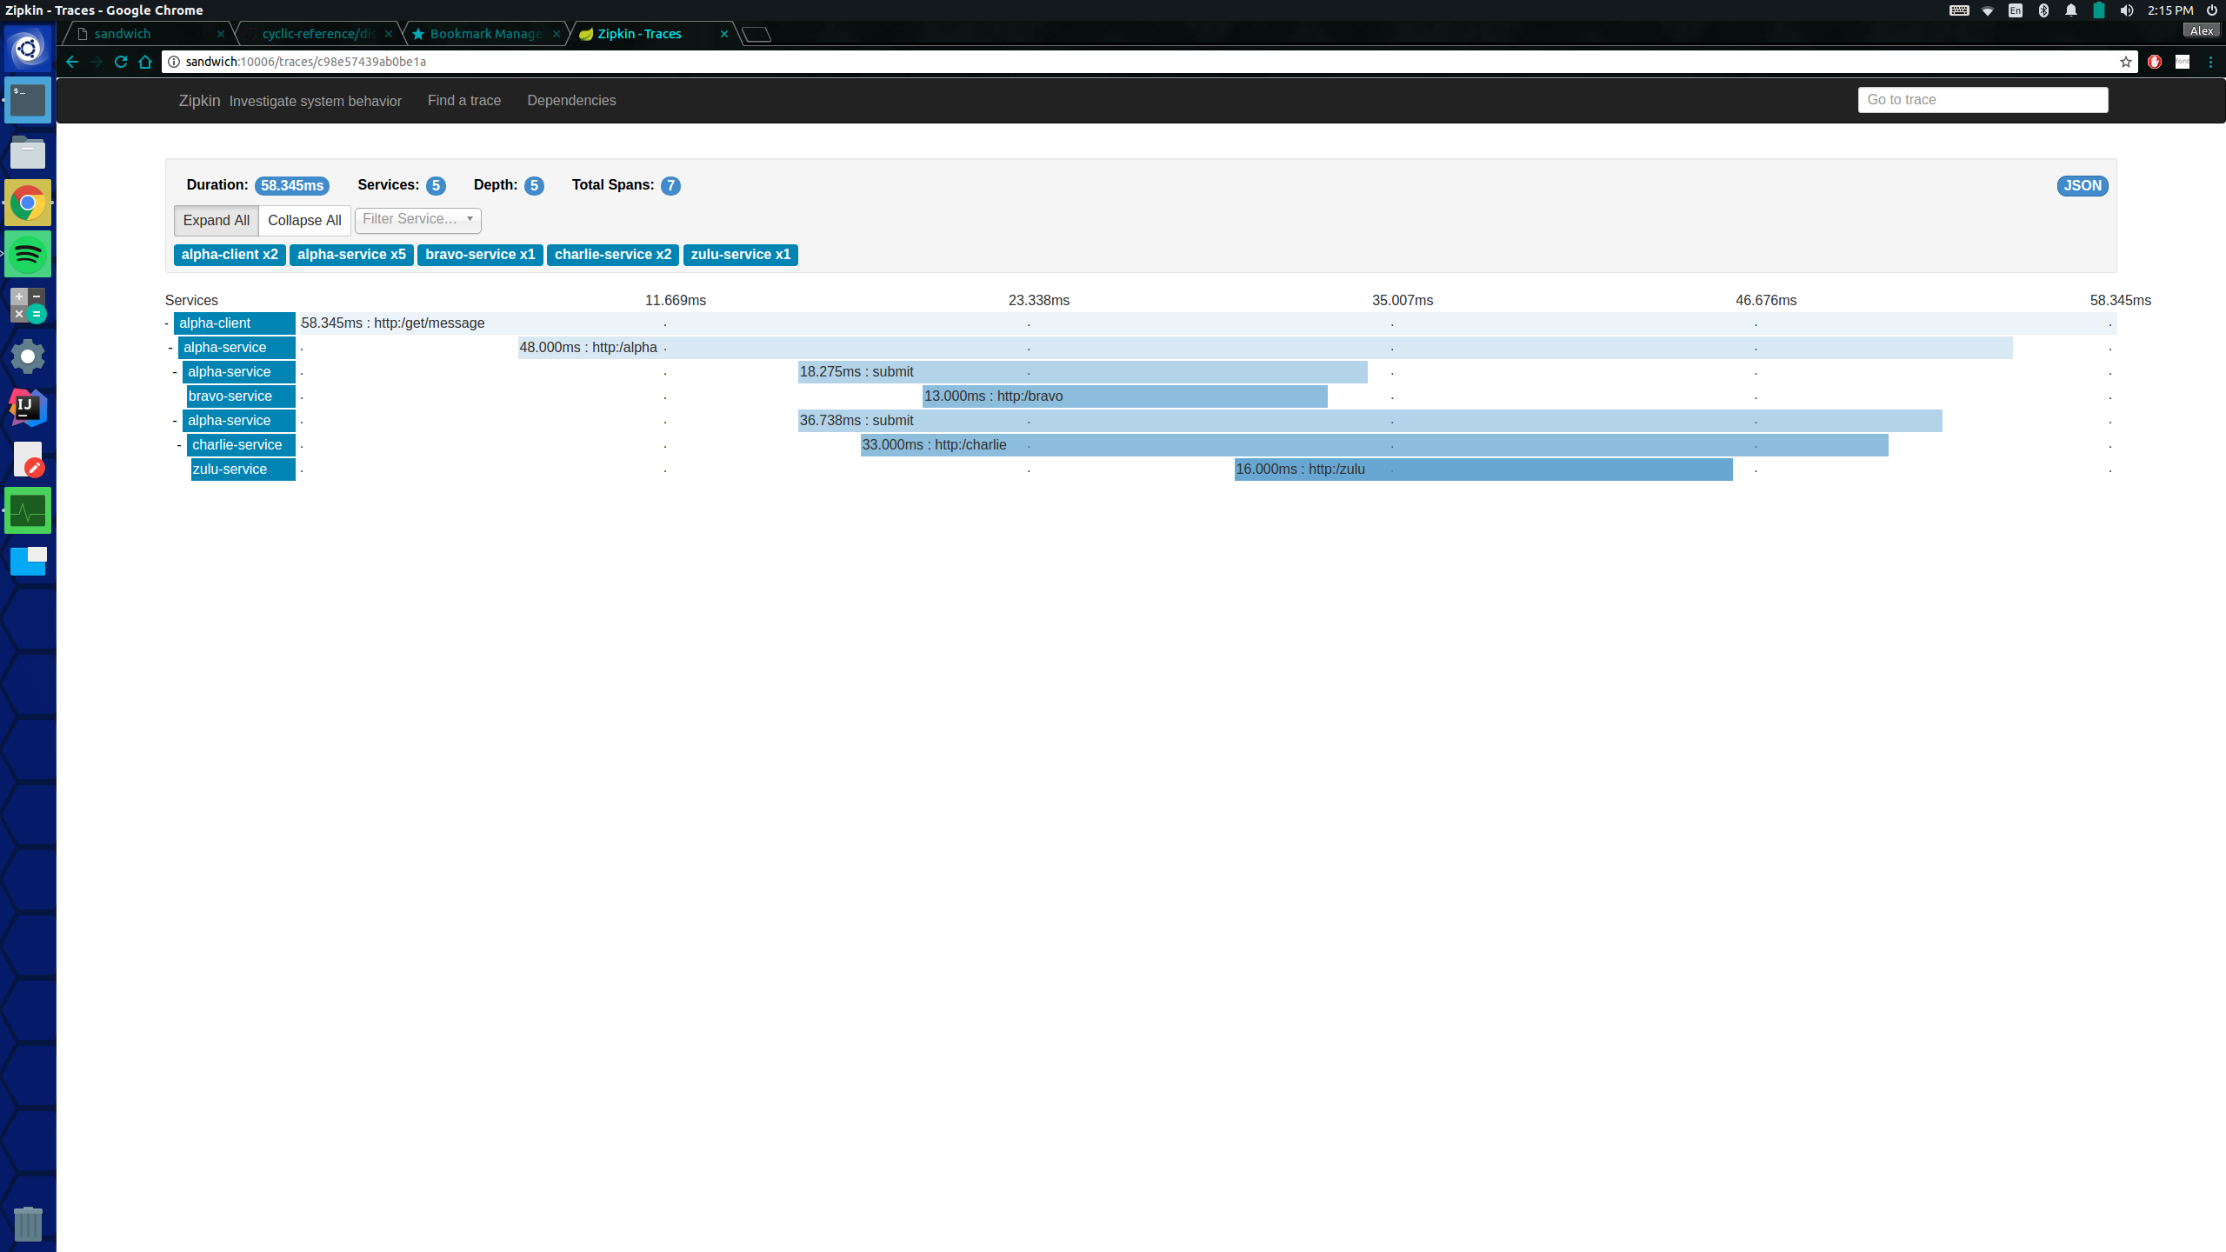This screenshot has height=1252, width=2226.
Task: Collapse the alpha-client root span
Action: click(167, 323)
